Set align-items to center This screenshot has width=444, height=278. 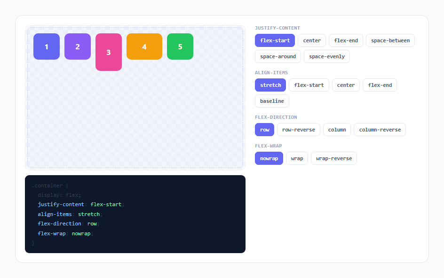point(346,85)
